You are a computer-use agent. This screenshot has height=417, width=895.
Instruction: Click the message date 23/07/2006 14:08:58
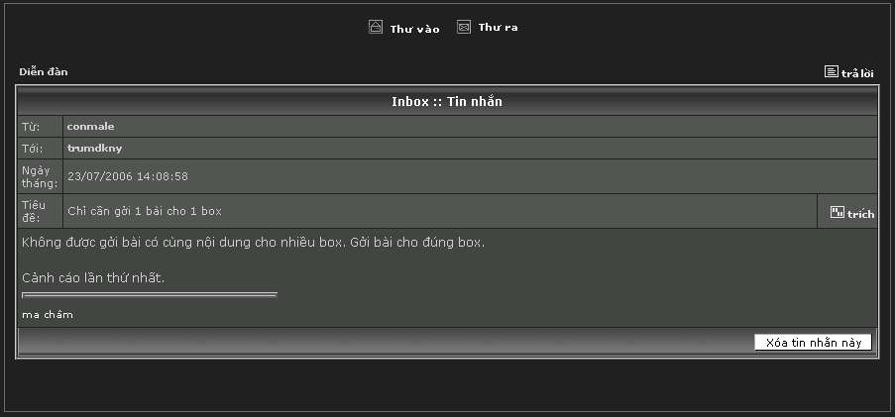coord(128,176)
